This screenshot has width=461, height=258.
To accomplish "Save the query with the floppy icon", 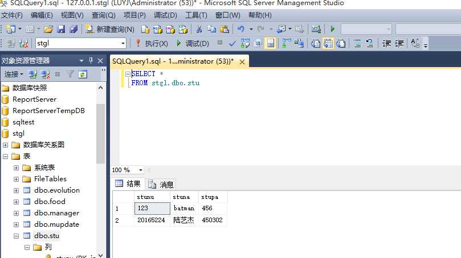I will tap(61, 29).
